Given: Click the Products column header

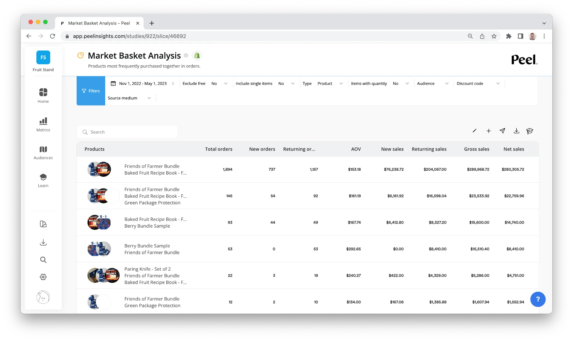Looking at the screenshot, I should (95, 149).
